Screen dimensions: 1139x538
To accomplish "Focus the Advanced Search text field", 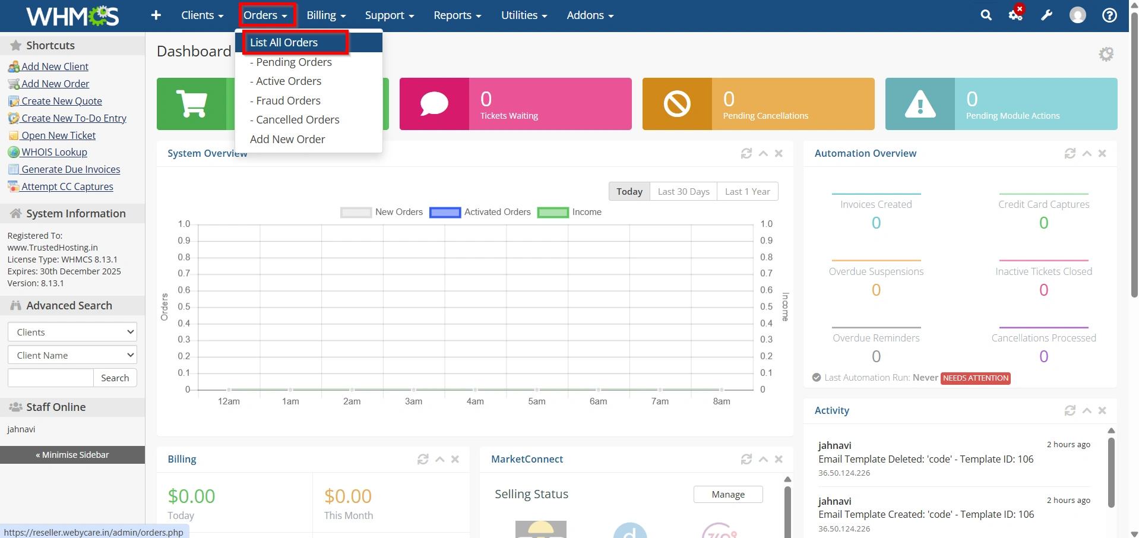I will coord(50,378).
